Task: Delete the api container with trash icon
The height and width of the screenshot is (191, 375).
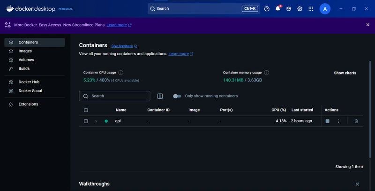Action: click(x=356, y=121)
